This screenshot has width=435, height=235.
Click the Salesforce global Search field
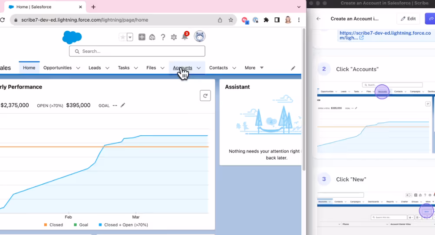coord(137,51)
